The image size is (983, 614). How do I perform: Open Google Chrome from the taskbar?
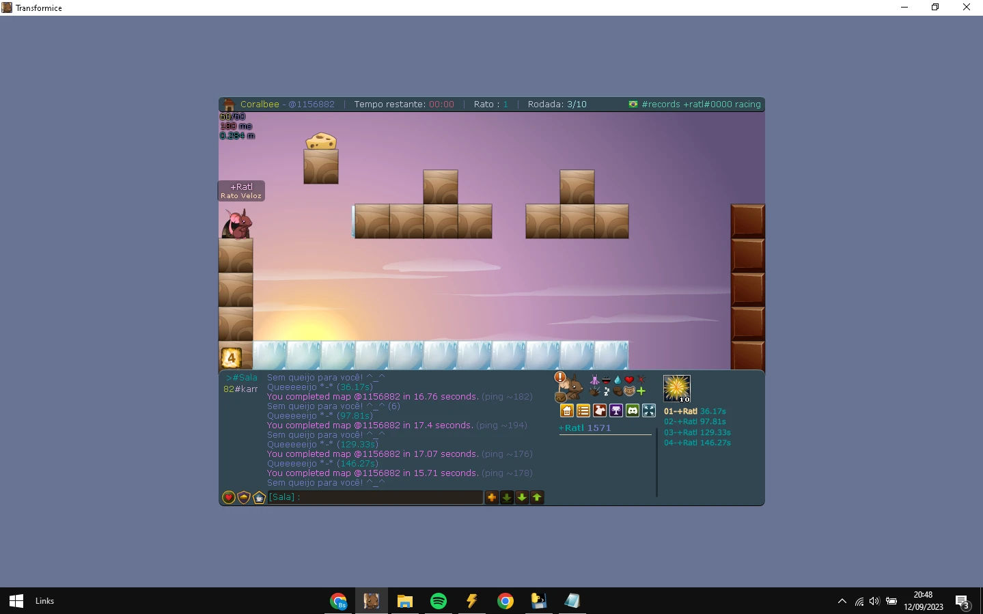click(x=506, y=601)
